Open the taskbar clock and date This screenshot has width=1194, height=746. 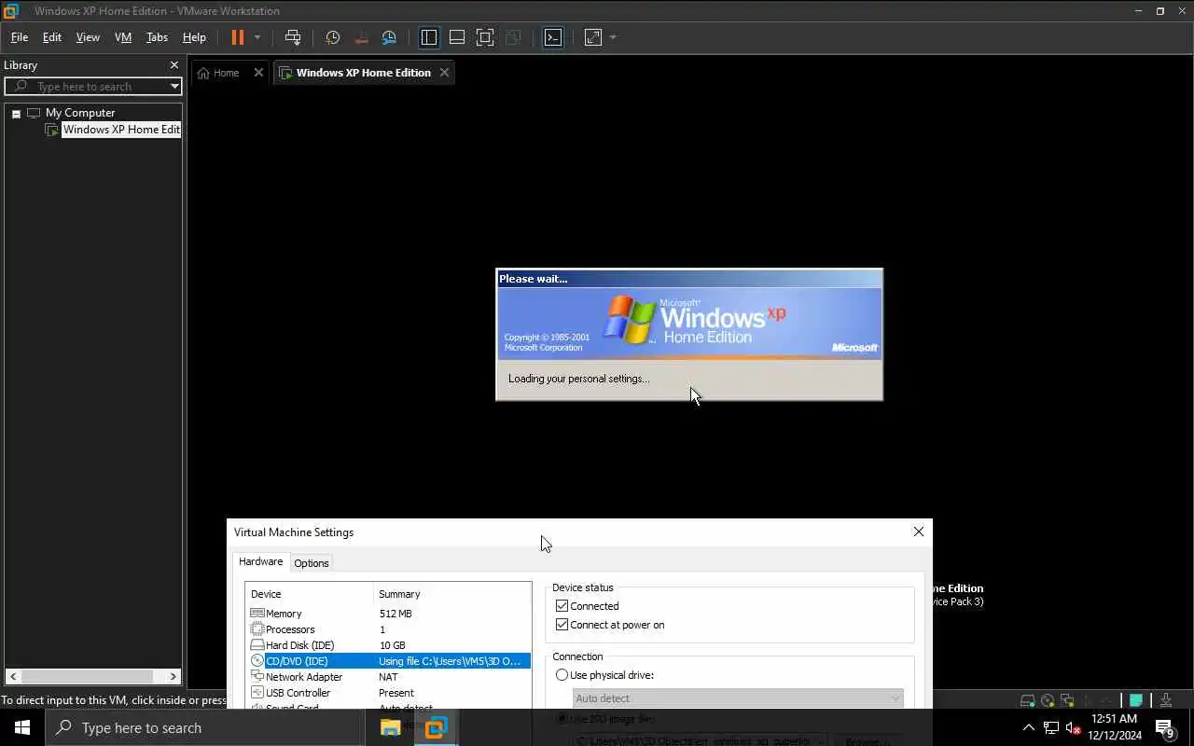click(x=1115, y=728)
